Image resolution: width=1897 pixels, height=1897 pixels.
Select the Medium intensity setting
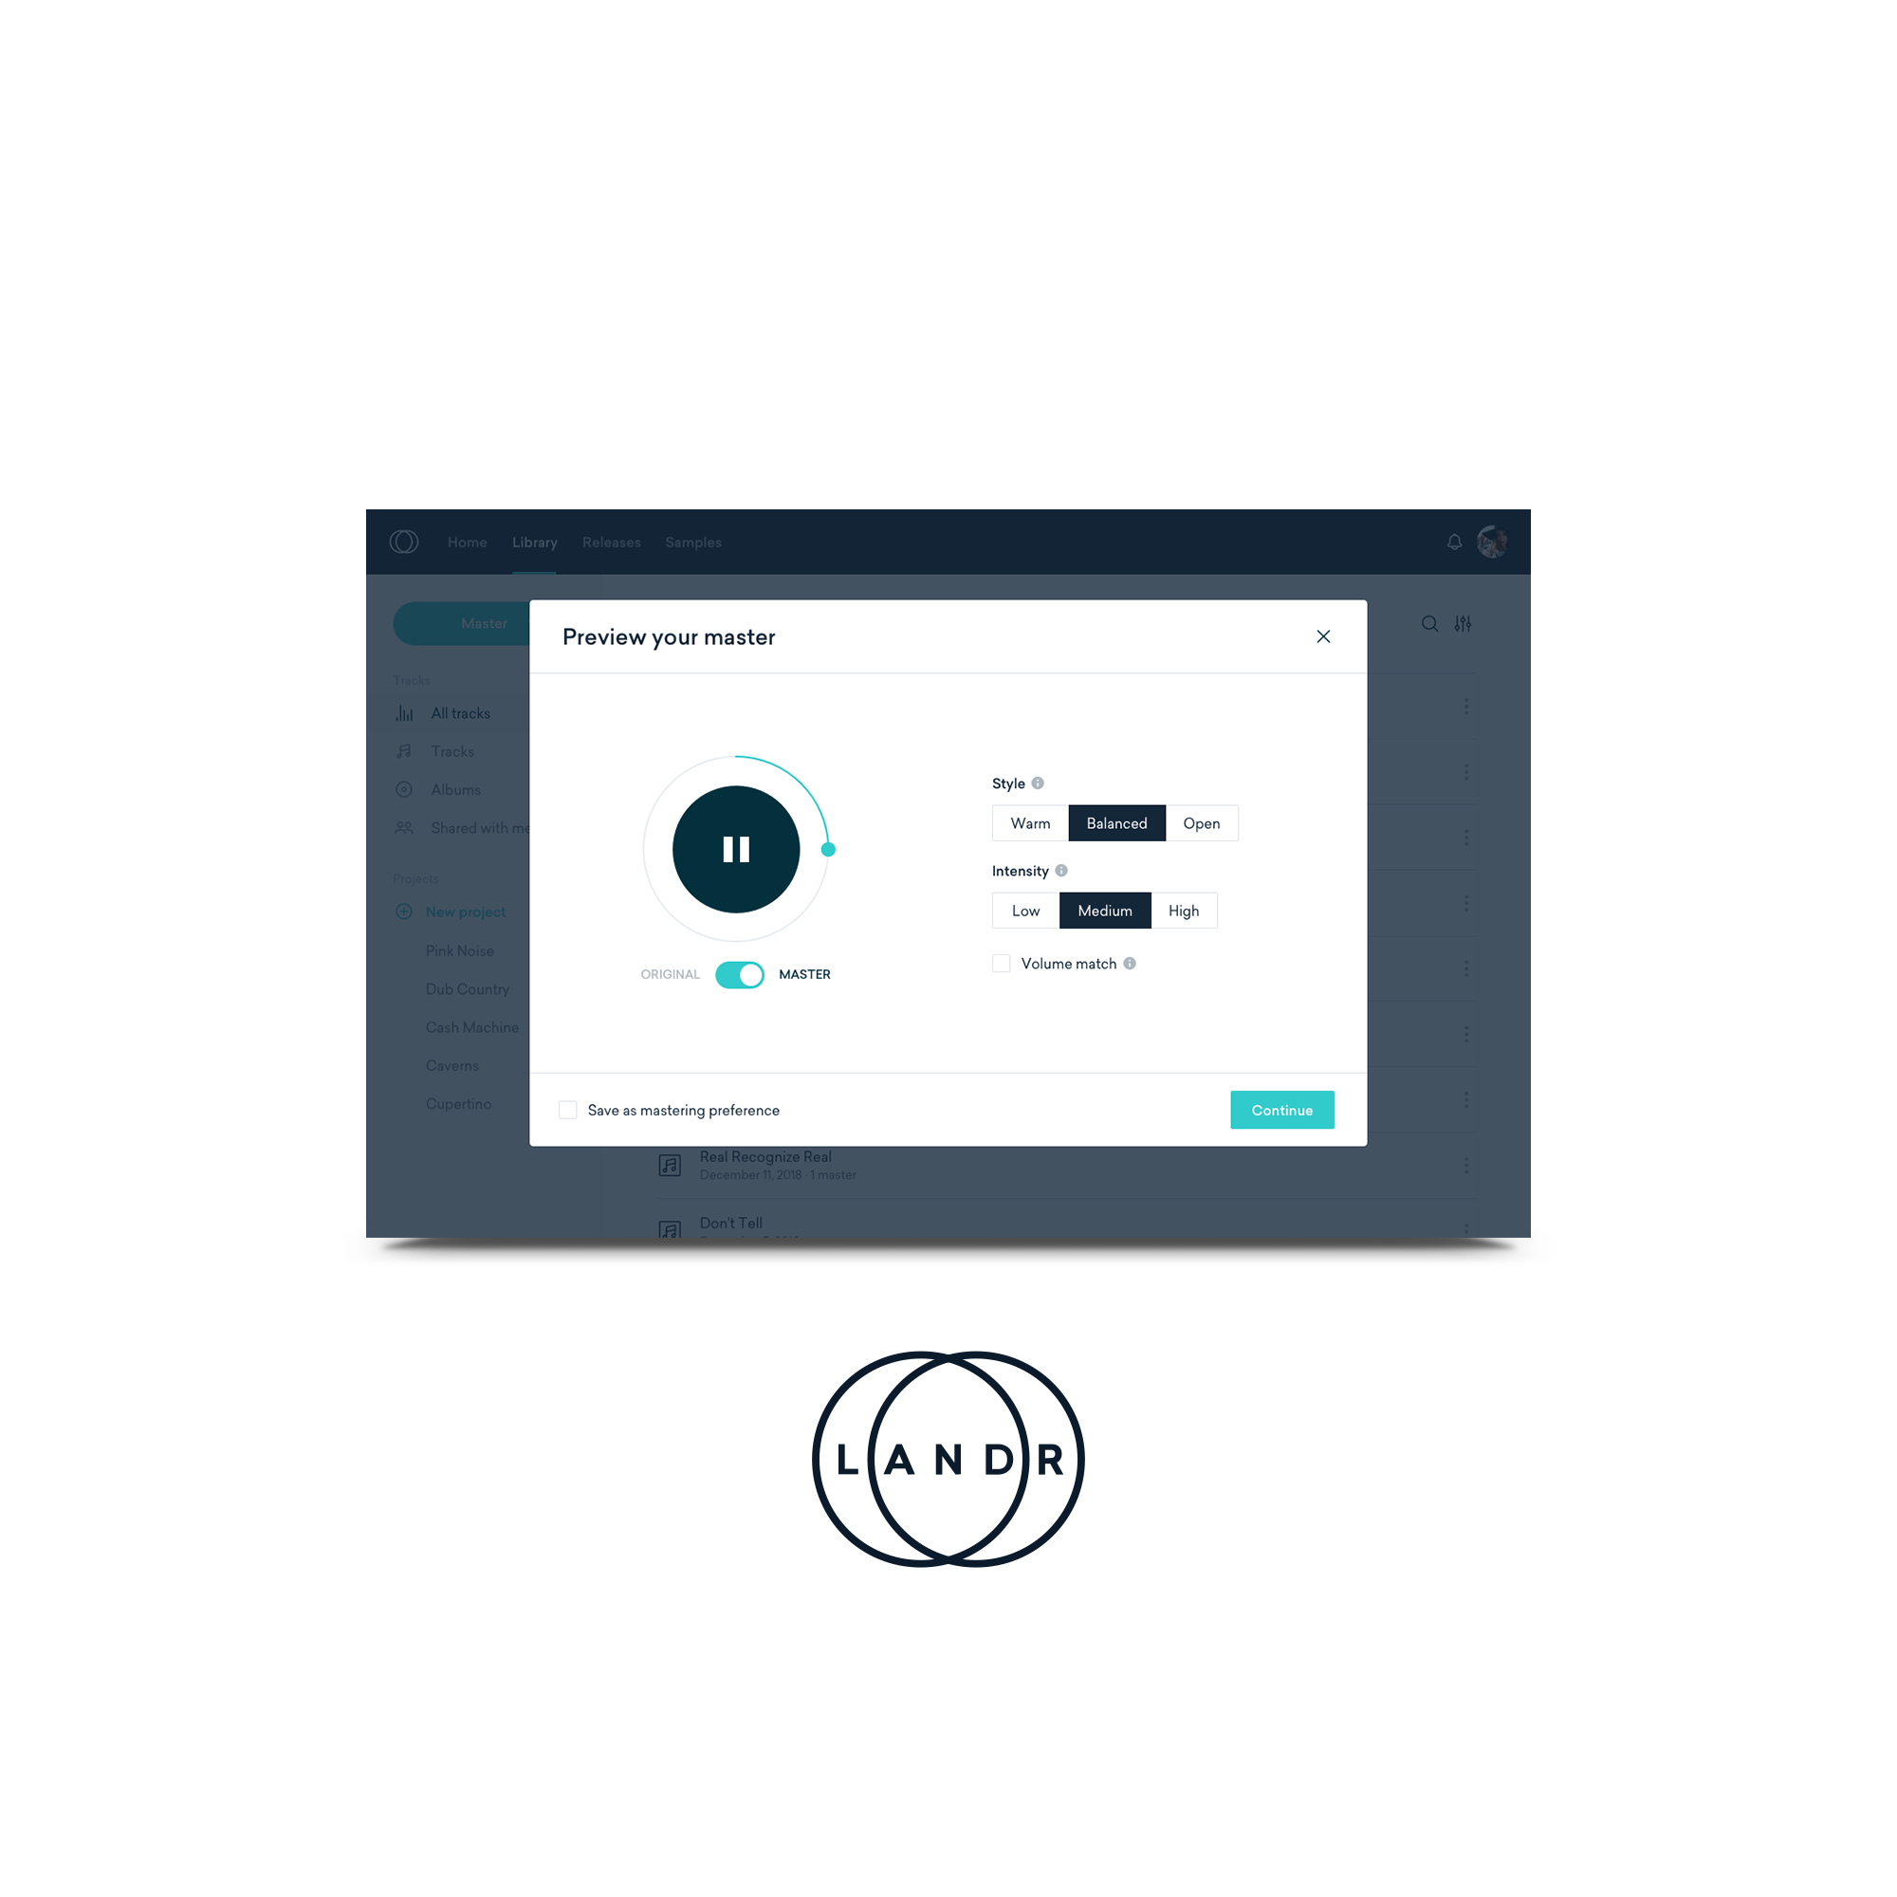tap(1107, 909)
